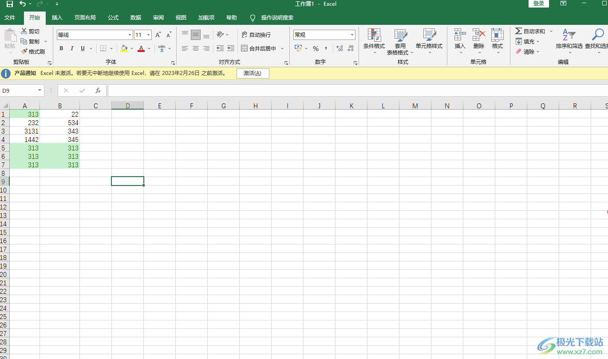Click the Copy (复制) icon

pyautogui.click(x=24, y=41)
